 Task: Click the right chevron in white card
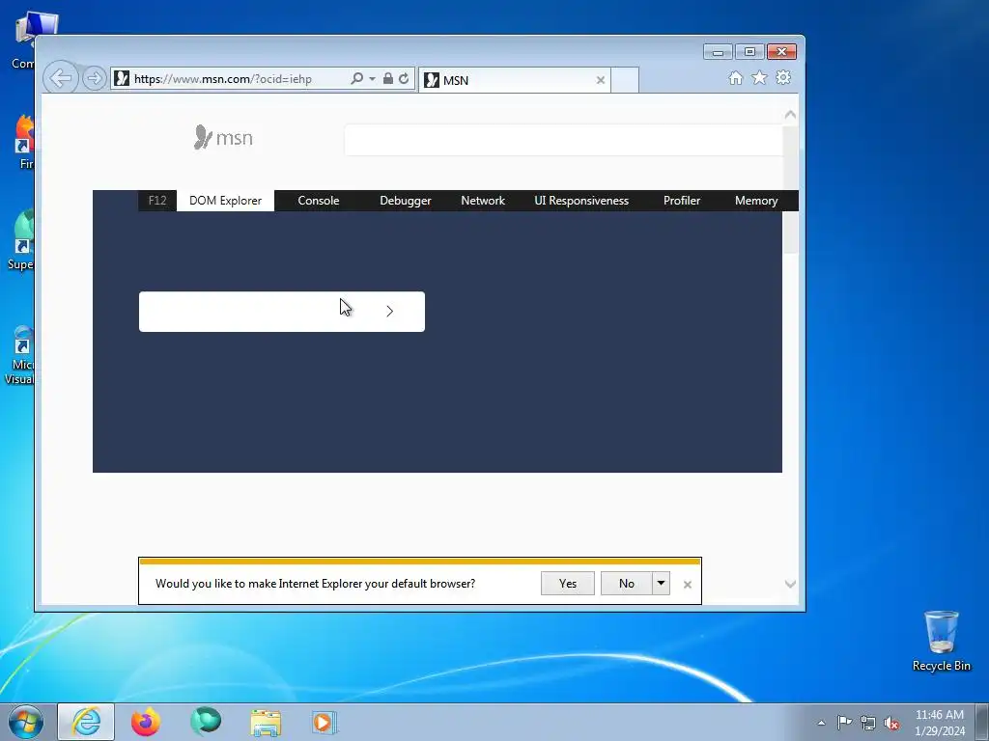[390, 312]
